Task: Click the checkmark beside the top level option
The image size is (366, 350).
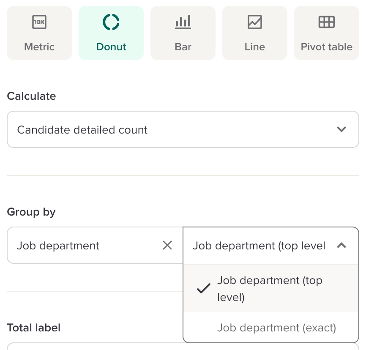Action: [204, 289]
